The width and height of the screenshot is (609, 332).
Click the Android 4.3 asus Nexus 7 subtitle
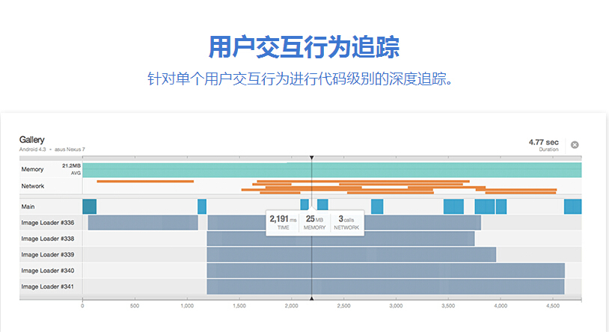(x=52, y=150)
